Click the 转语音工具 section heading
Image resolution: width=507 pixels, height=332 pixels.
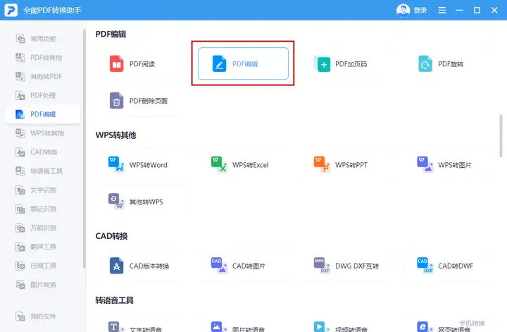(114, 300)
